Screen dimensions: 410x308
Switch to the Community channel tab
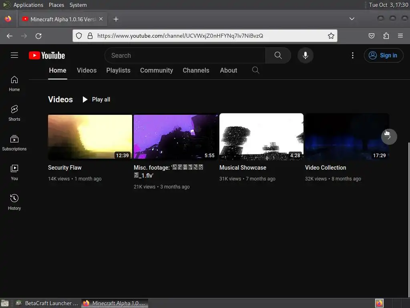click(157, 70)
